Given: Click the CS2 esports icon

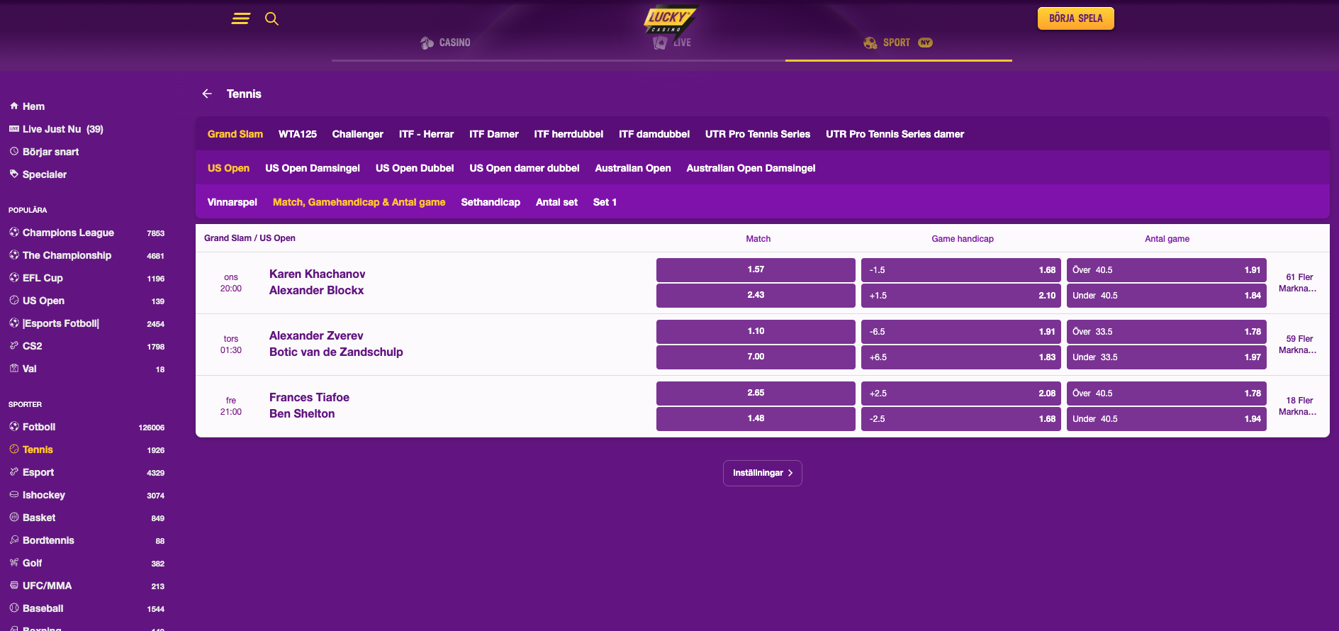Looking at the screenshot, I should tap(14, 346).
